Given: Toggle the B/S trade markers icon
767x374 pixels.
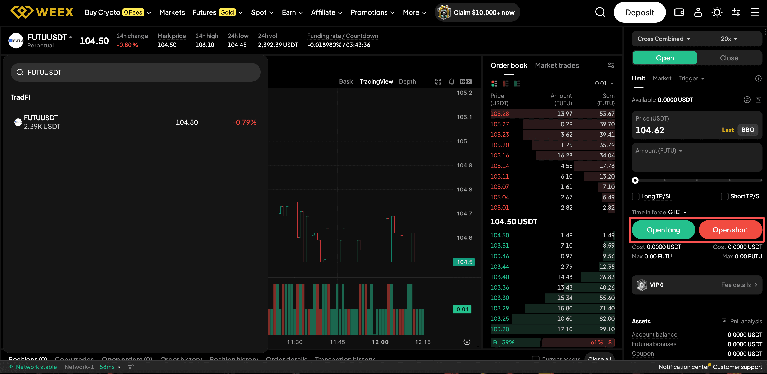Looking at the screenshot, I should pos(466,82).
